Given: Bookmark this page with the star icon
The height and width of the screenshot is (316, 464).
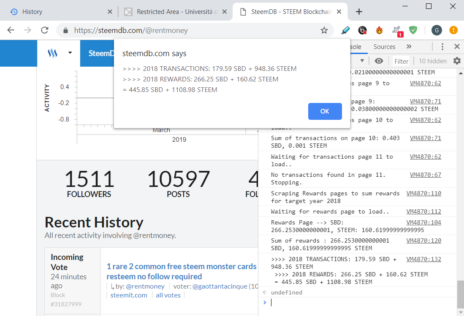Looking at the screenshot, I should (324, 30).
